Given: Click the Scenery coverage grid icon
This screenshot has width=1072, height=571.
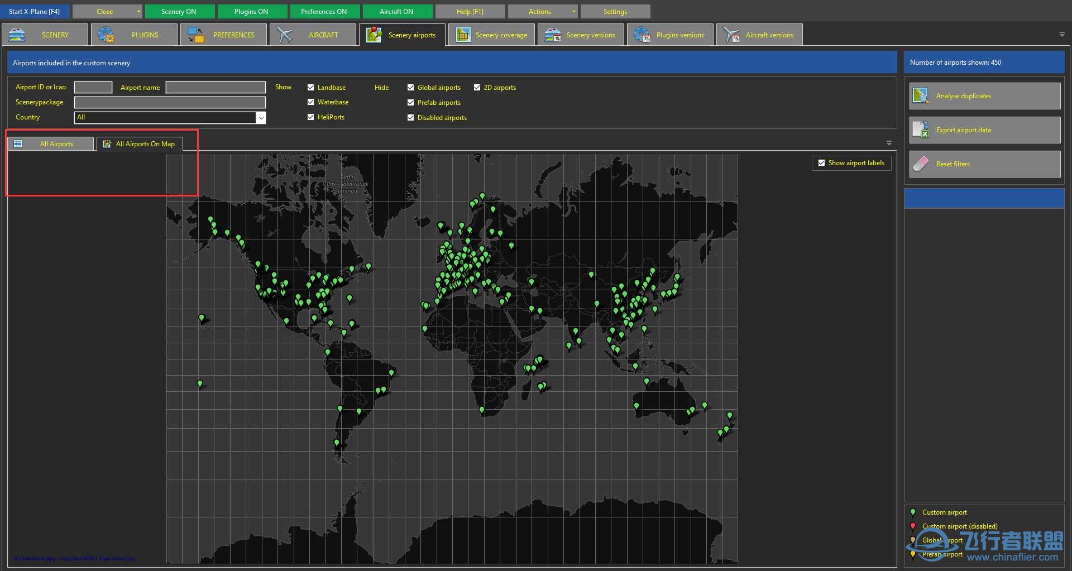Looking at the screenshot, I should pyautogui.click(x=463, y=35).
